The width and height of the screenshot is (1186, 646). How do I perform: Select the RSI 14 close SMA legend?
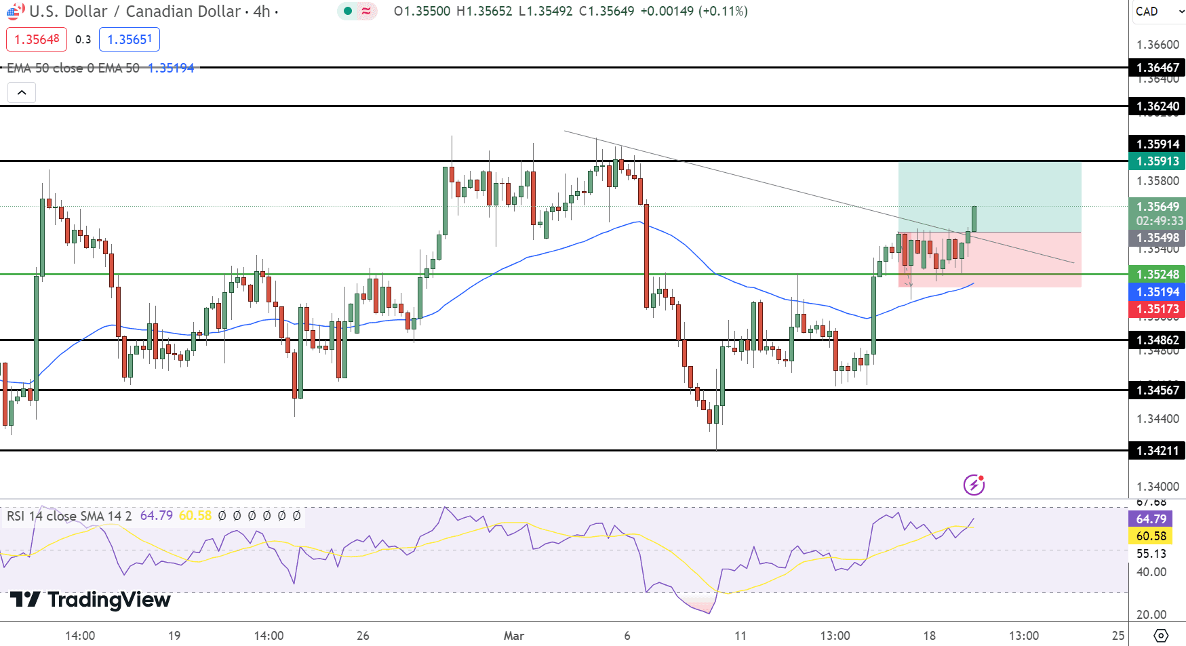click(x=69, y=516)
